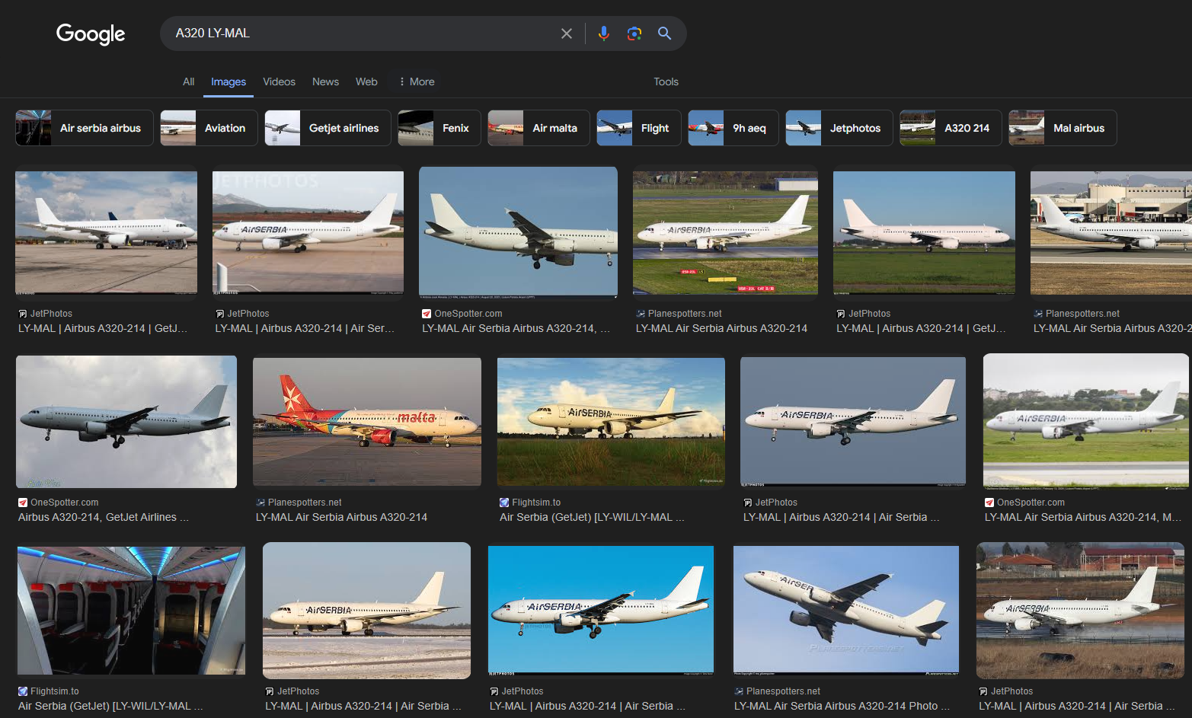Choose the Mal airbus chip
1192x718 pixels.
[1063, 128]
